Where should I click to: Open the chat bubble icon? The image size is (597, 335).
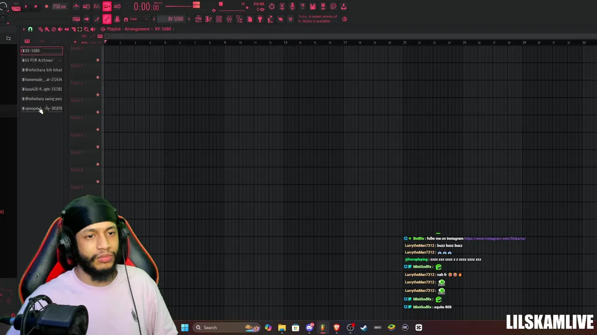click(333, 7)
